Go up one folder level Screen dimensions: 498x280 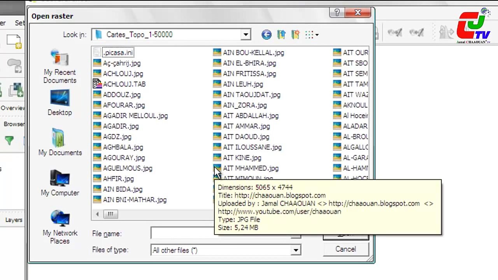click(281, 35)
